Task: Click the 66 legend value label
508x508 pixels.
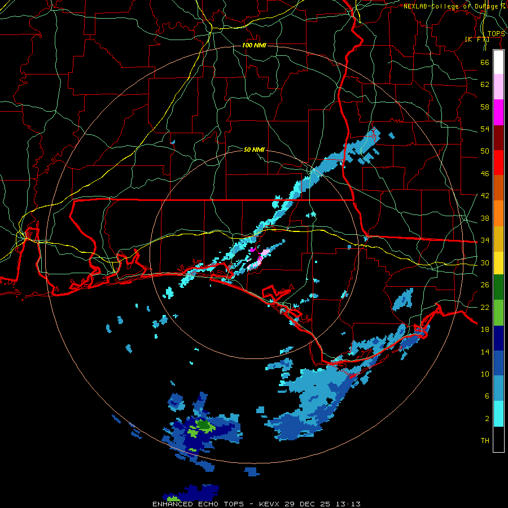Action: tap(485, 62)
